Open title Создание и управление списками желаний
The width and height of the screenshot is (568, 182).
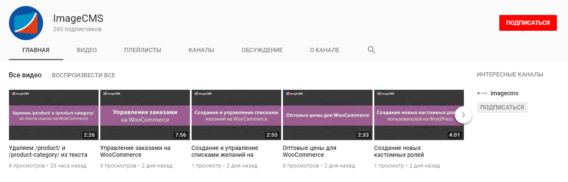[x=225, y=151]
